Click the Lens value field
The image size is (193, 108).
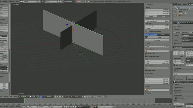click(157, 46)
